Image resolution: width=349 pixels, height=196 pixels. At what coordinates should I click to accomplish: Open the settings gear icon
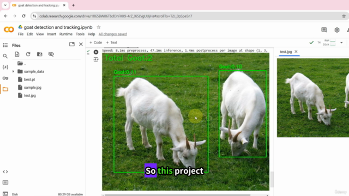337,30
